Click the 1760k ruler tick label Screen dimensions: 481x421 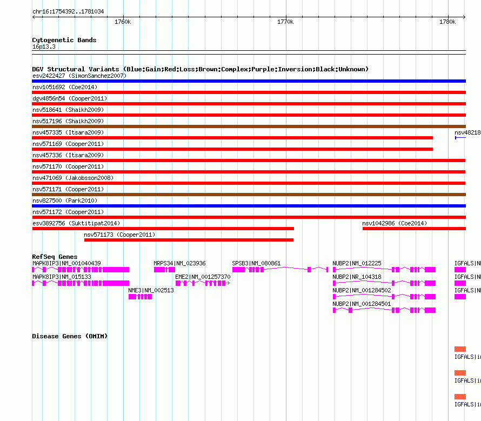coord(123,22)
